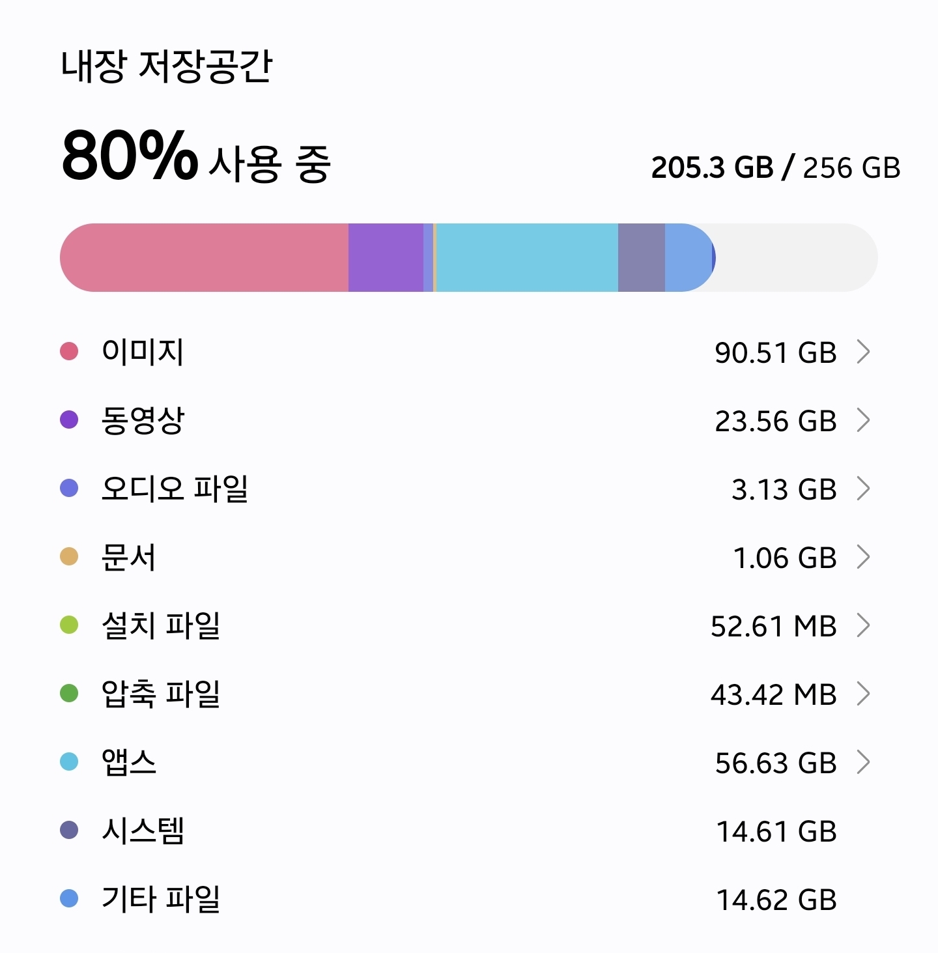Click the pink 이미지 category dot
This screenshot has width=938, height=953.
69,351
